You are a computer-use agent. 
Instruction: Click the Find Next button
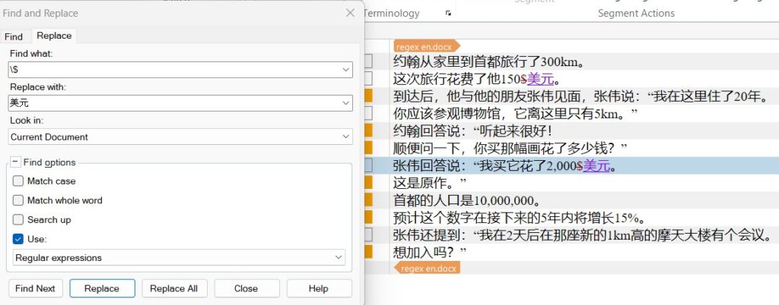point(35,288)
